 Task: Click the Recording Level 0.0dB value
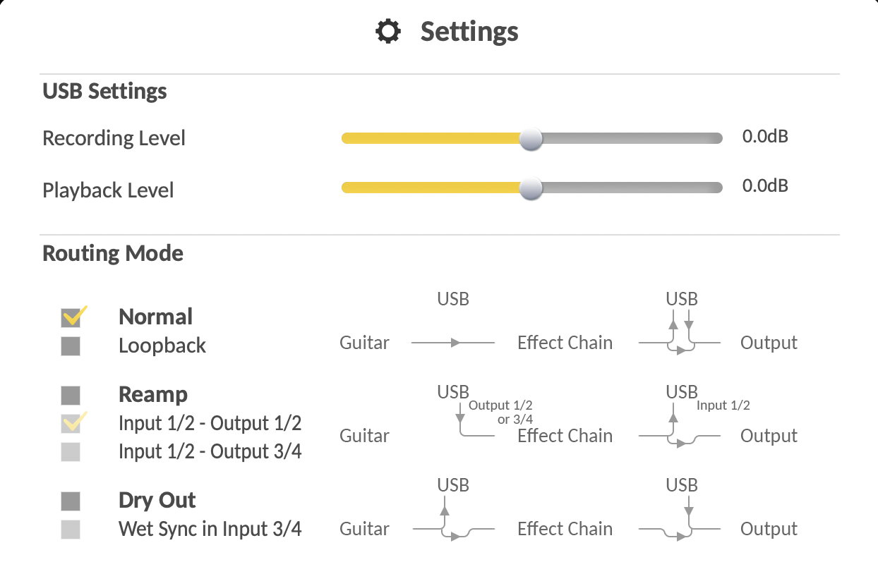click(x=765, y=137)
